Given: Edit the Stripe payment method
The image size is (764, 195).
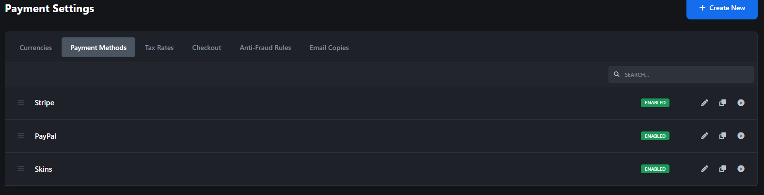Looking at the screenshot, I should (x=704, y=103).
